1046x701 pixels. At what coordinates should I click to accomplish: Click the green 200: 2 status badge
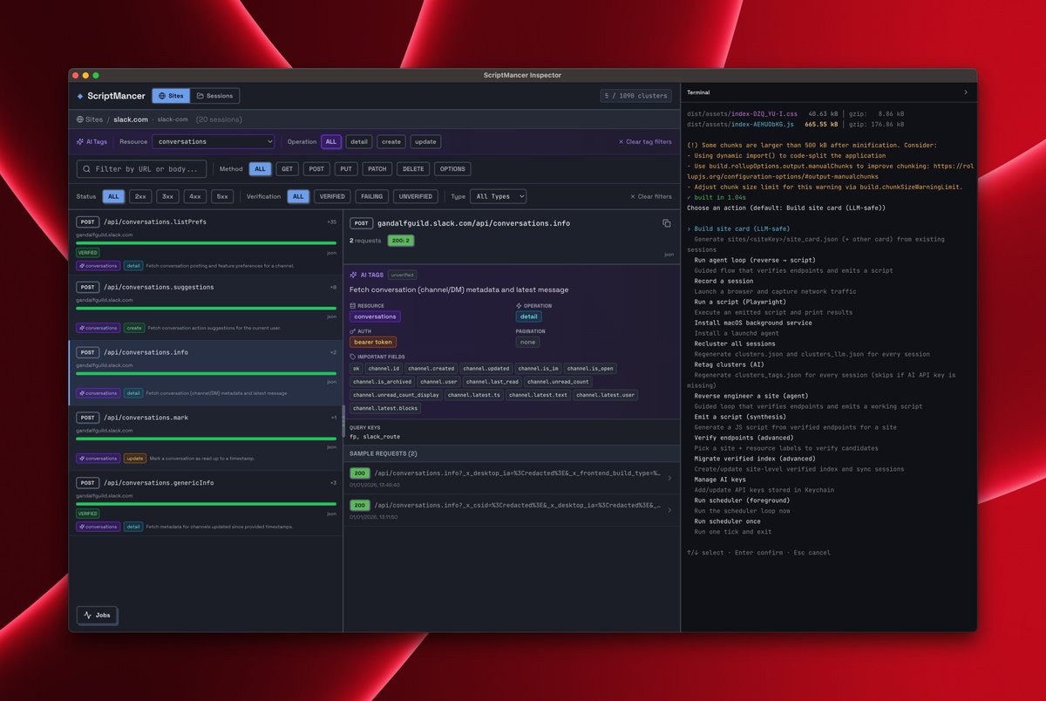pyautogui.click(x=399, y=240)
